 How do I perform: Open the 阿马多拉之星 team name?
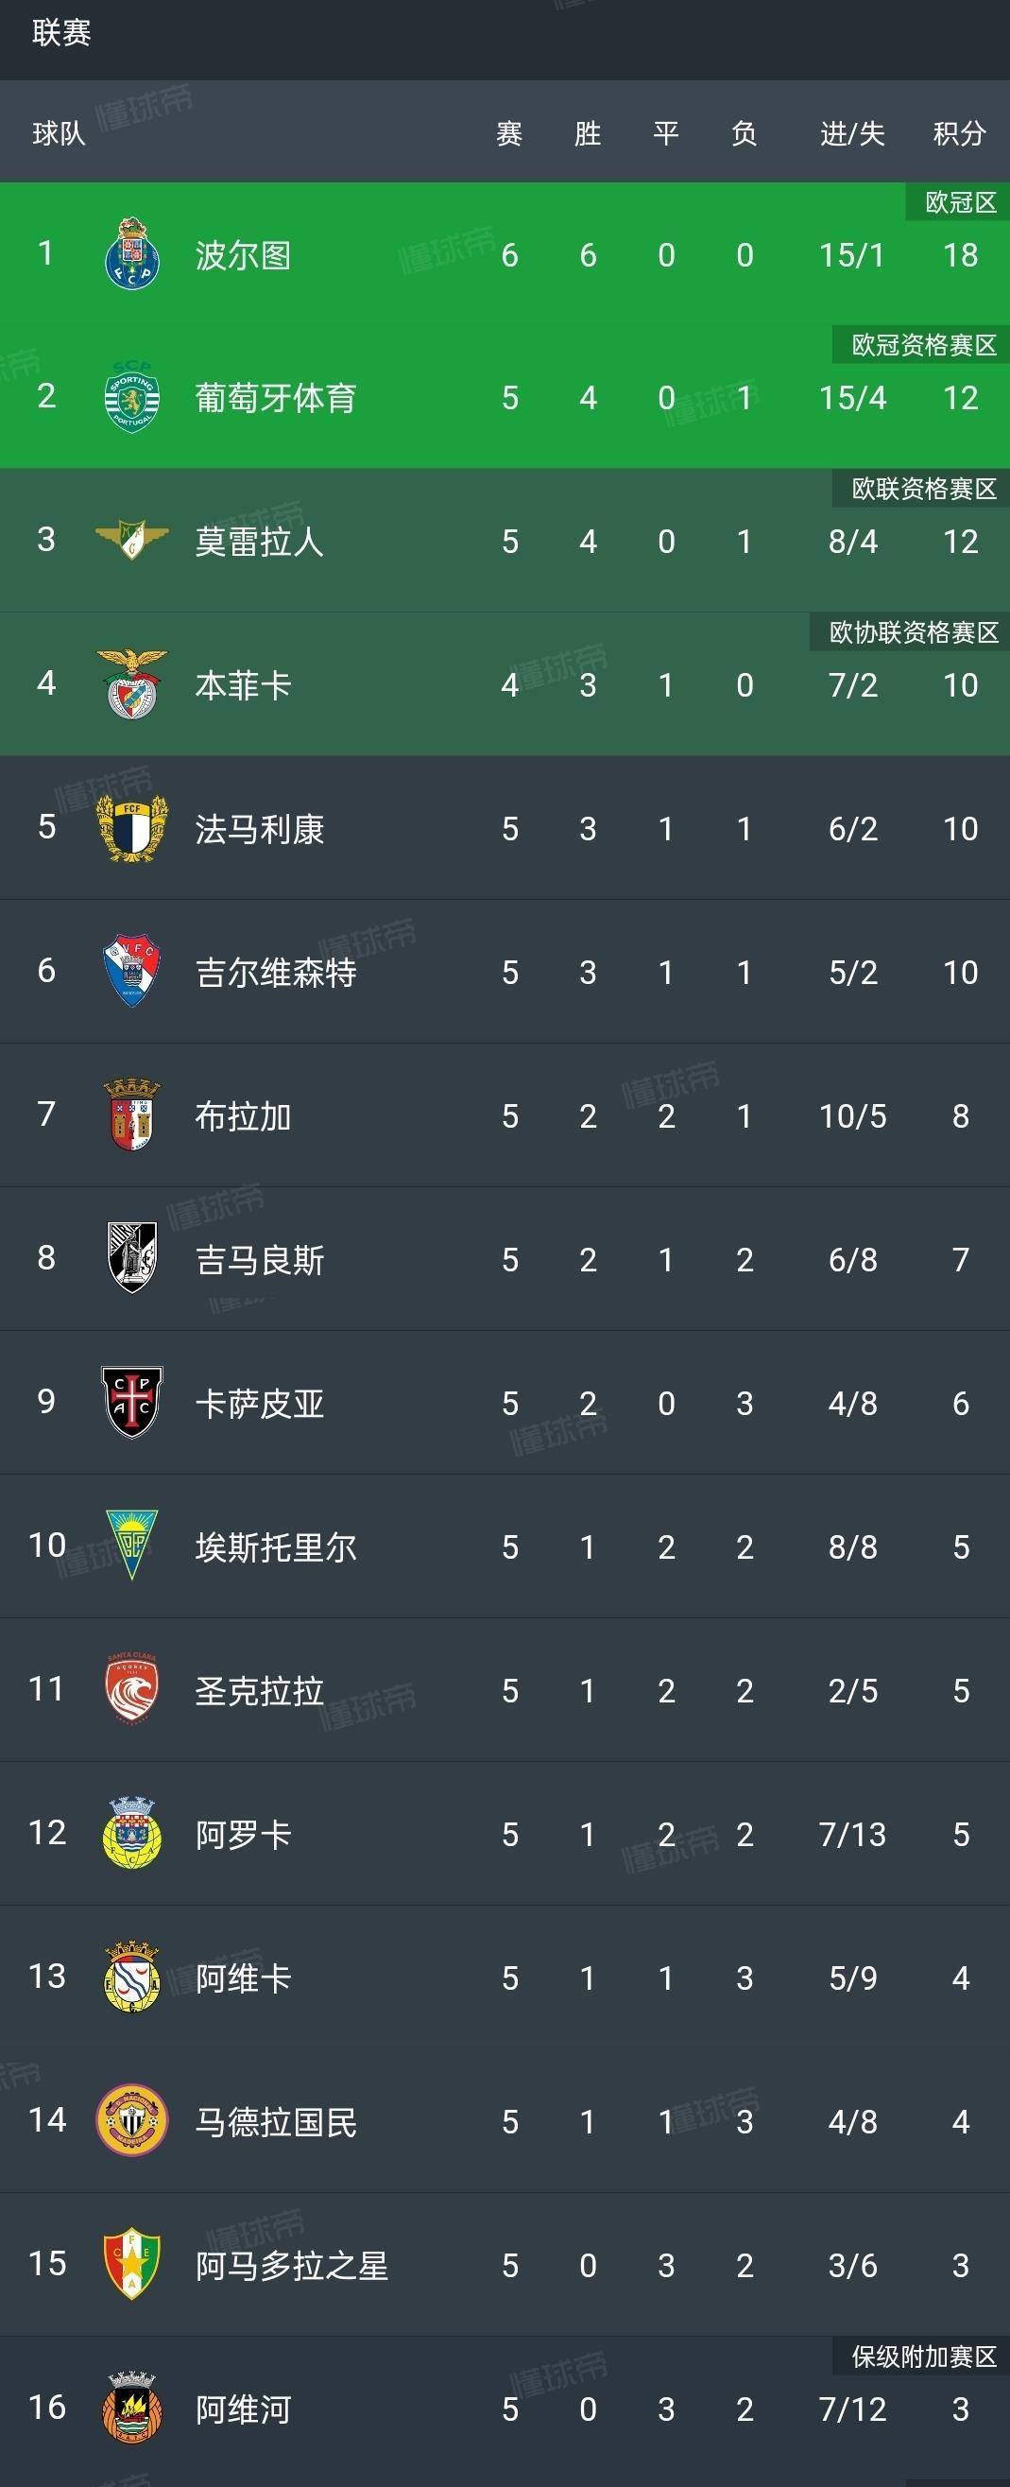(291, 2266)
